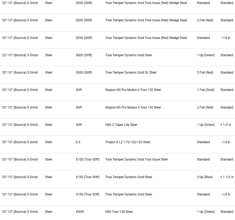Click 2 Flat (Red) in Dynamic Gold SL row

pos(205,73)
